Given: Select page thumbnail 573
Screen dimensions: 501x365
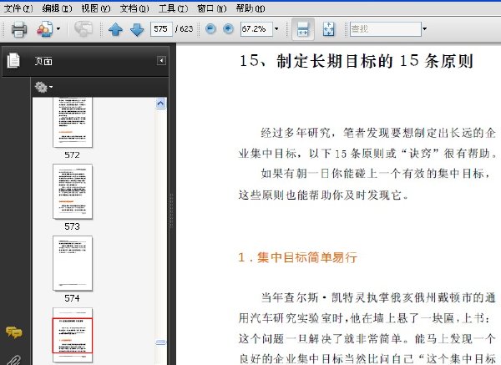Looking at the screenshot, I should 73,191.
